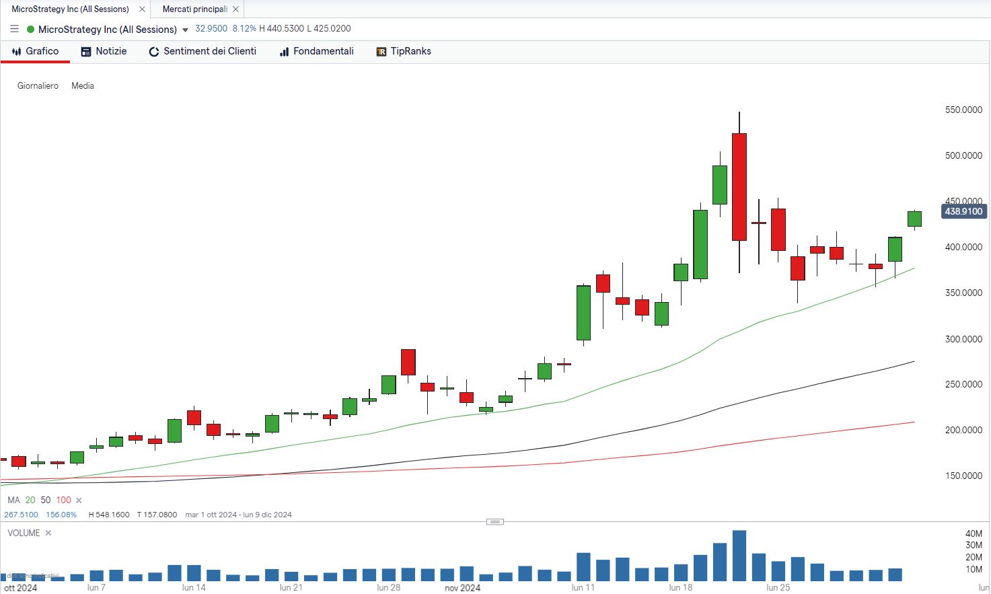Show the Fondamentali tab
This screenshot has height=594, width=991.
click(x=316, y=51)
